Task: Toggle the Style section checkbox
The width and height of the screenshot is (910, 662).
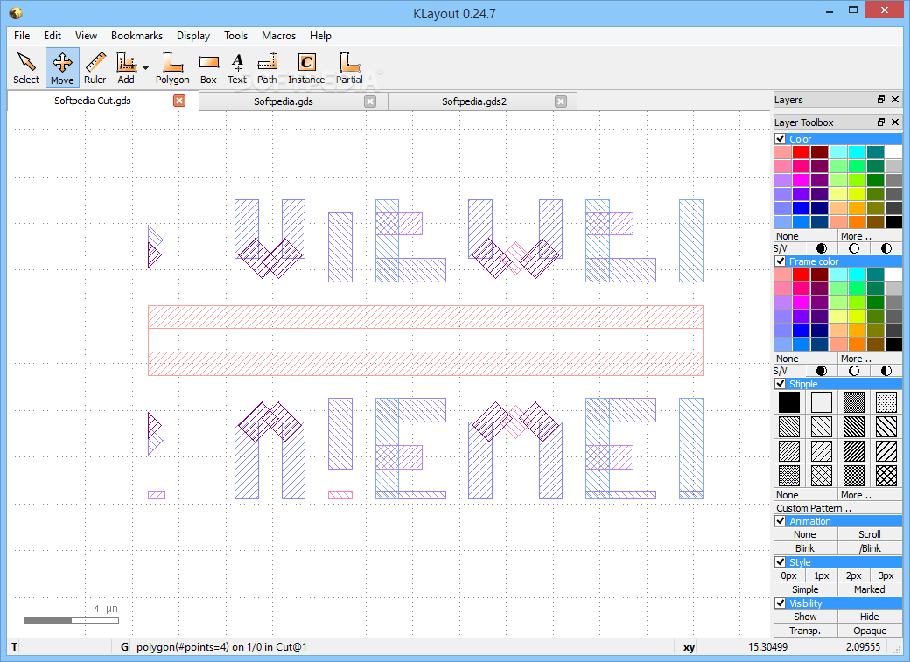Action: [780, 561]
